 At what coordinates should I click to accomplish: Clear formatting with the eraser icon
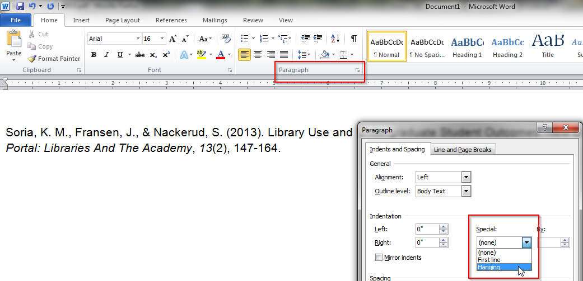226,39
